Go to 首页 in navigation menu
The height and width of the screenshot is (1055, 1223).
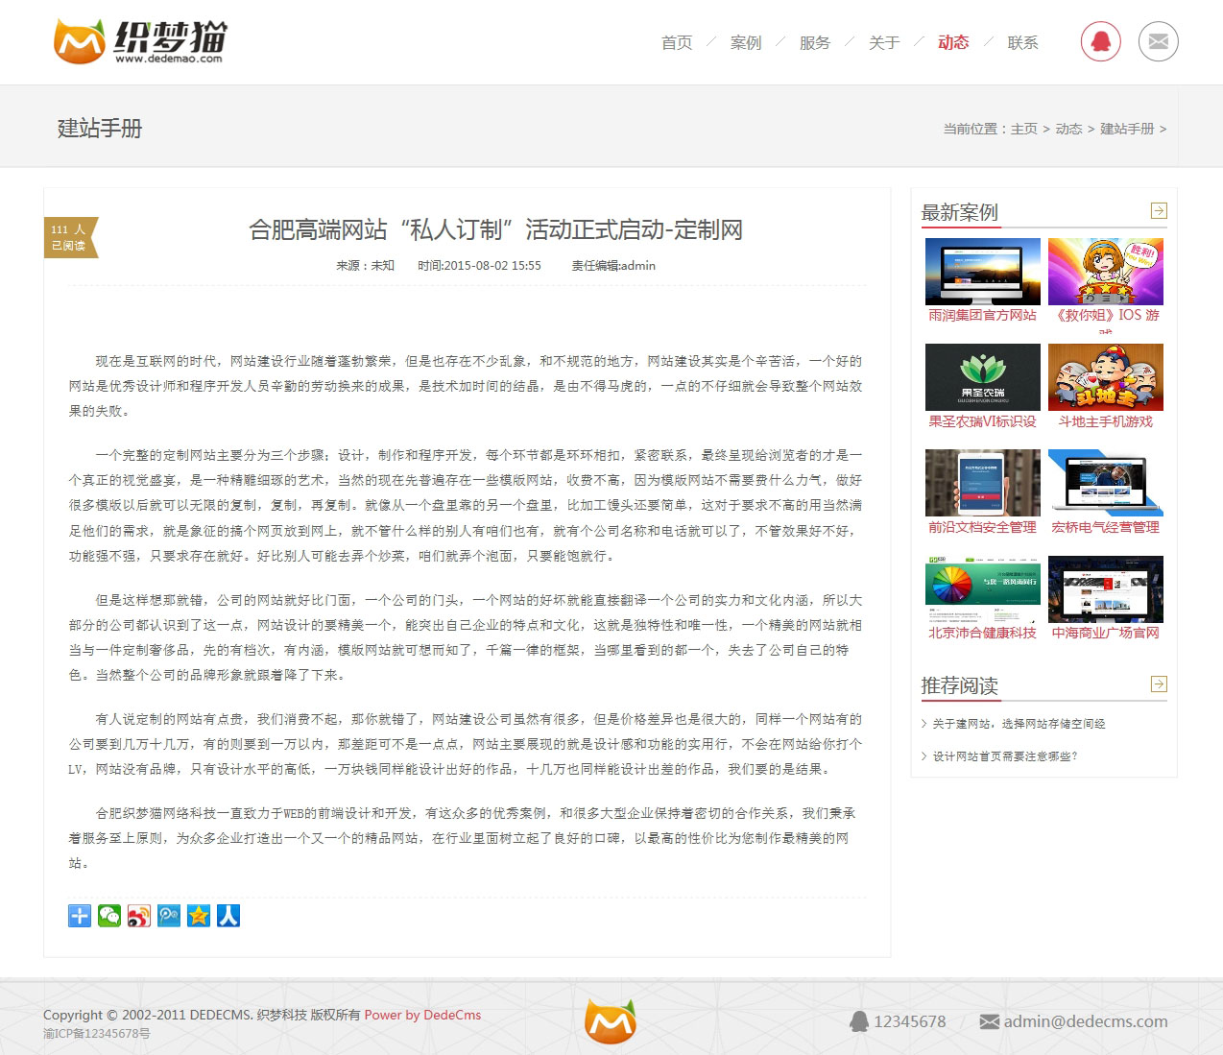coord(677,43)
